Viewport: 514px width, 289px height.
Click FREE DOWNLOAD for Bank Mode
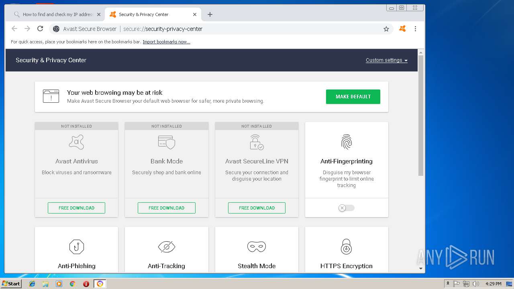tap(167, 208)
